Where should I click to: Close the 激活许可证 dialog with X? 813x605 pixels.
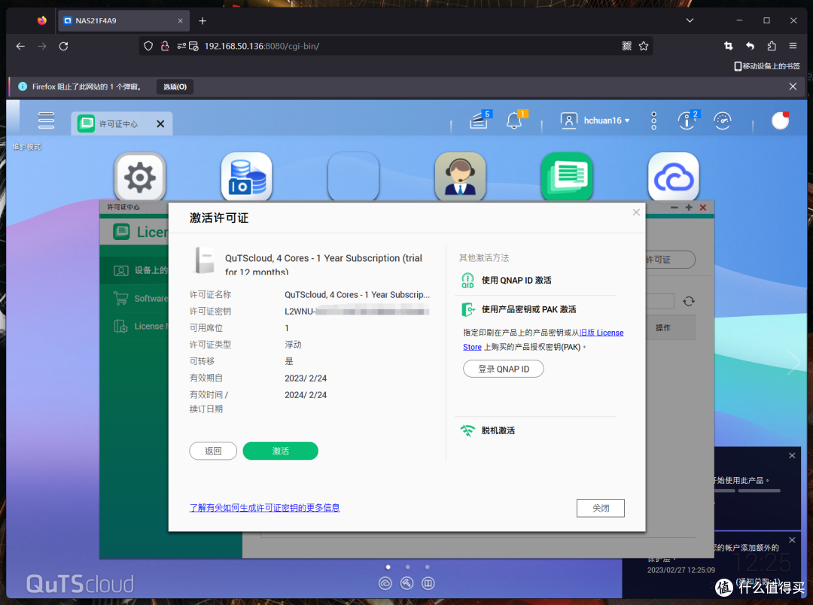pyautogui.click(x=636, y=212)
